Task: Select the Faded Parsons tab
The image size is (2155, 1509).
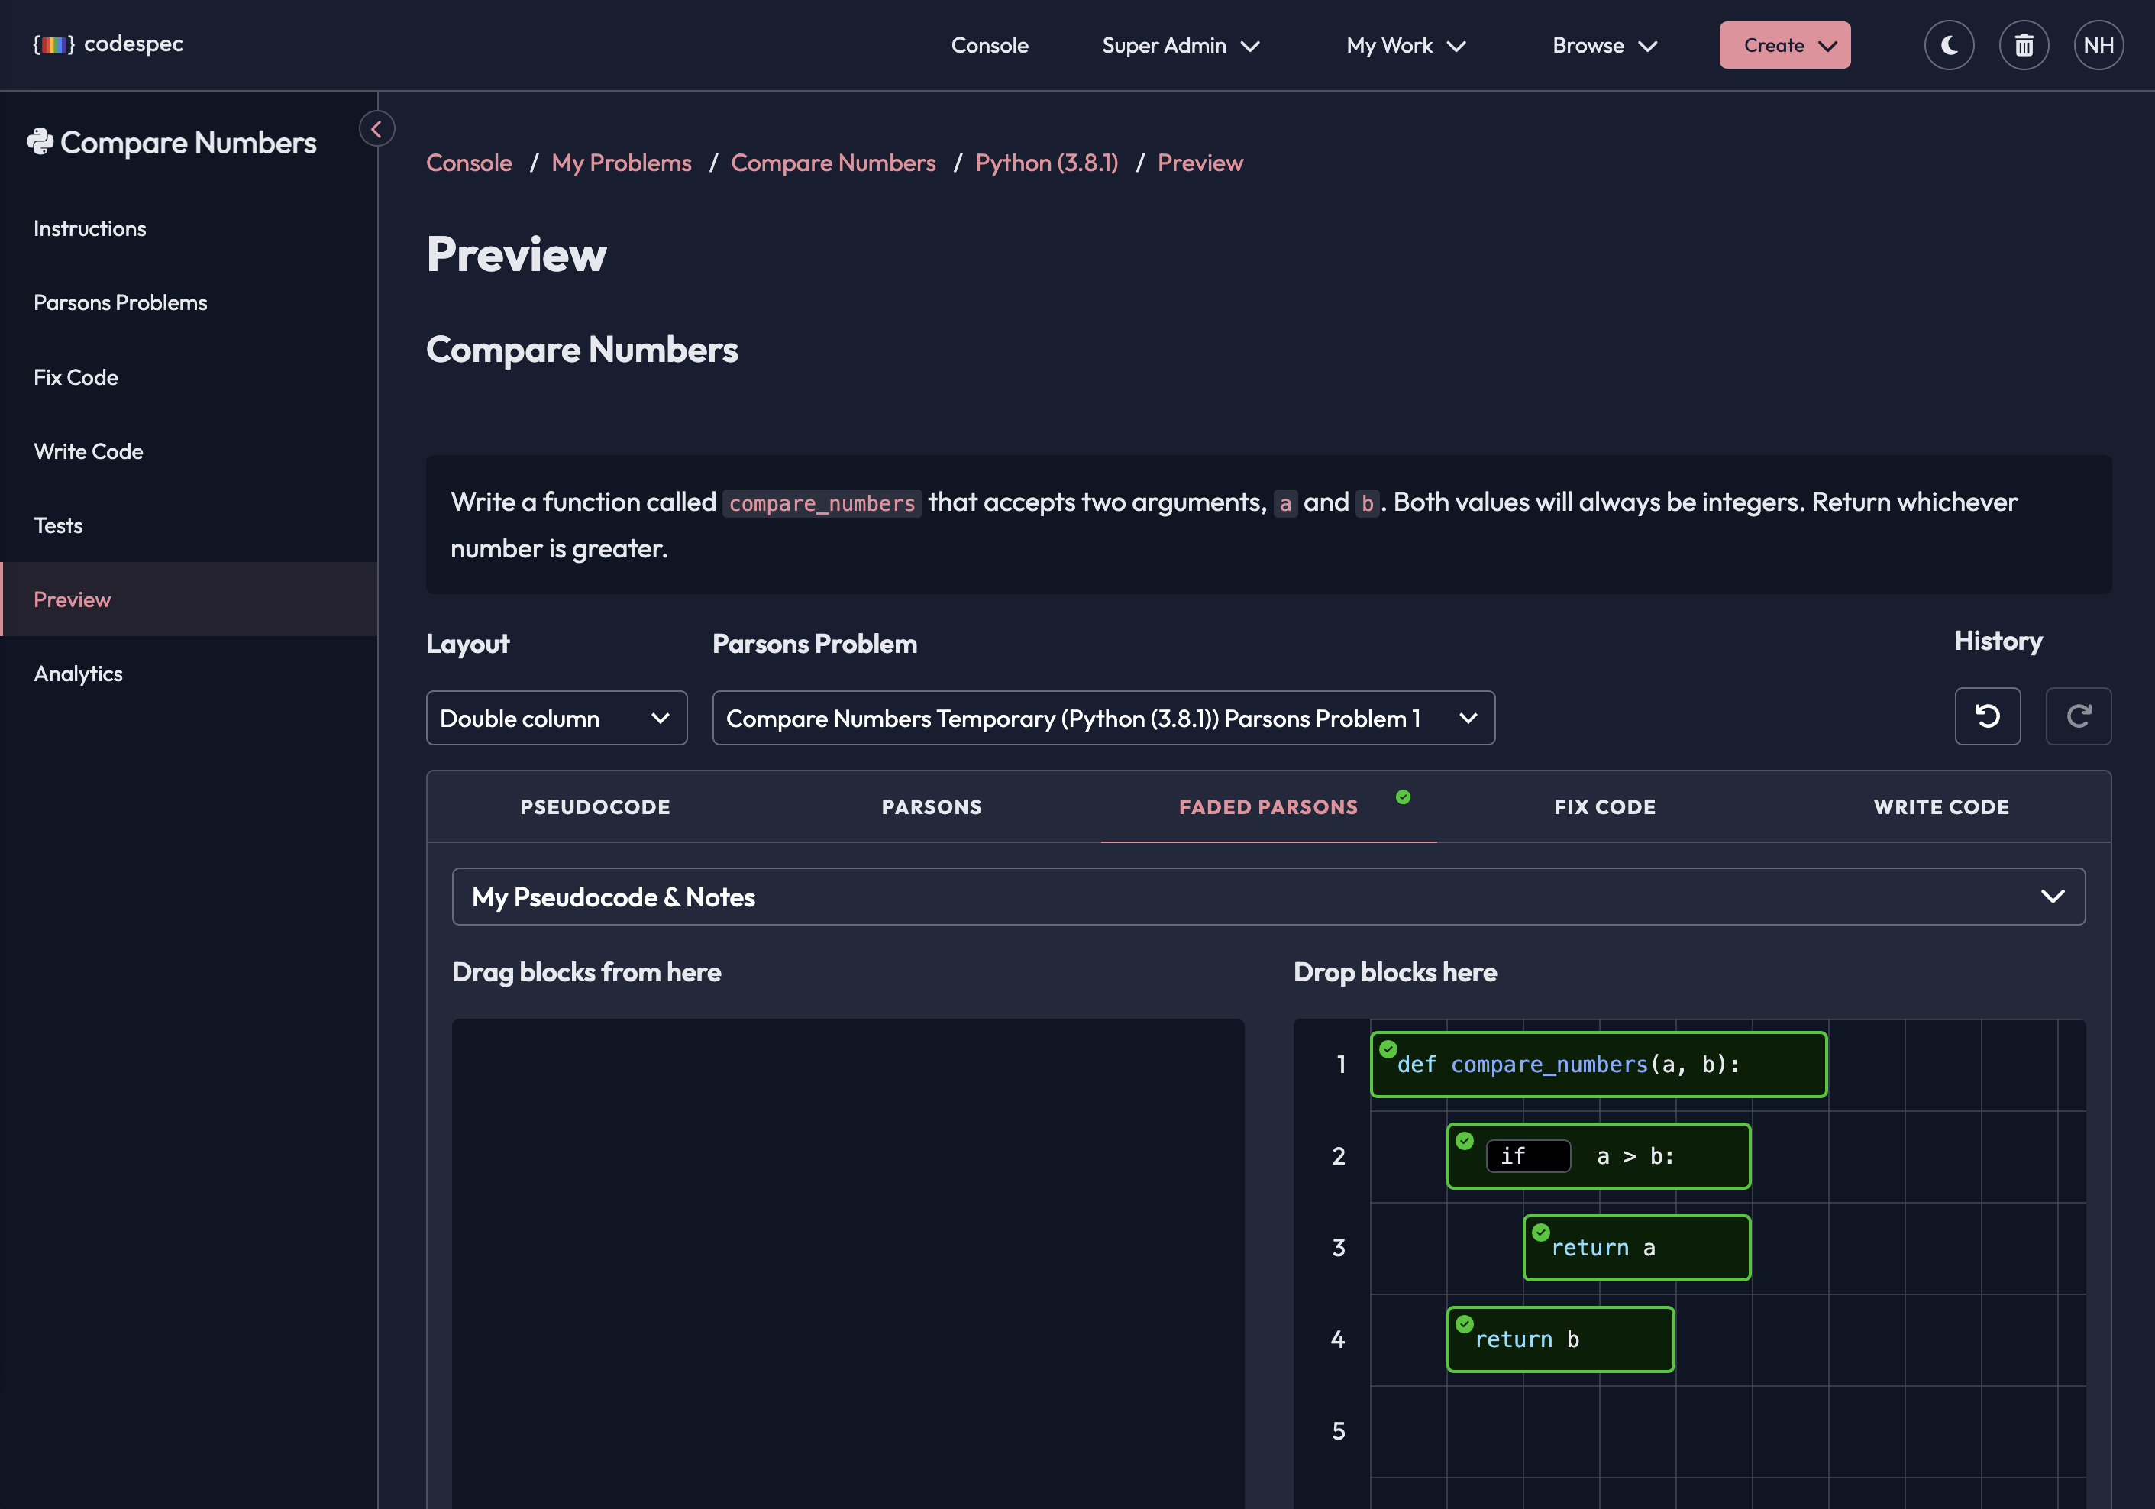Action: click(x=1268, y=807)
